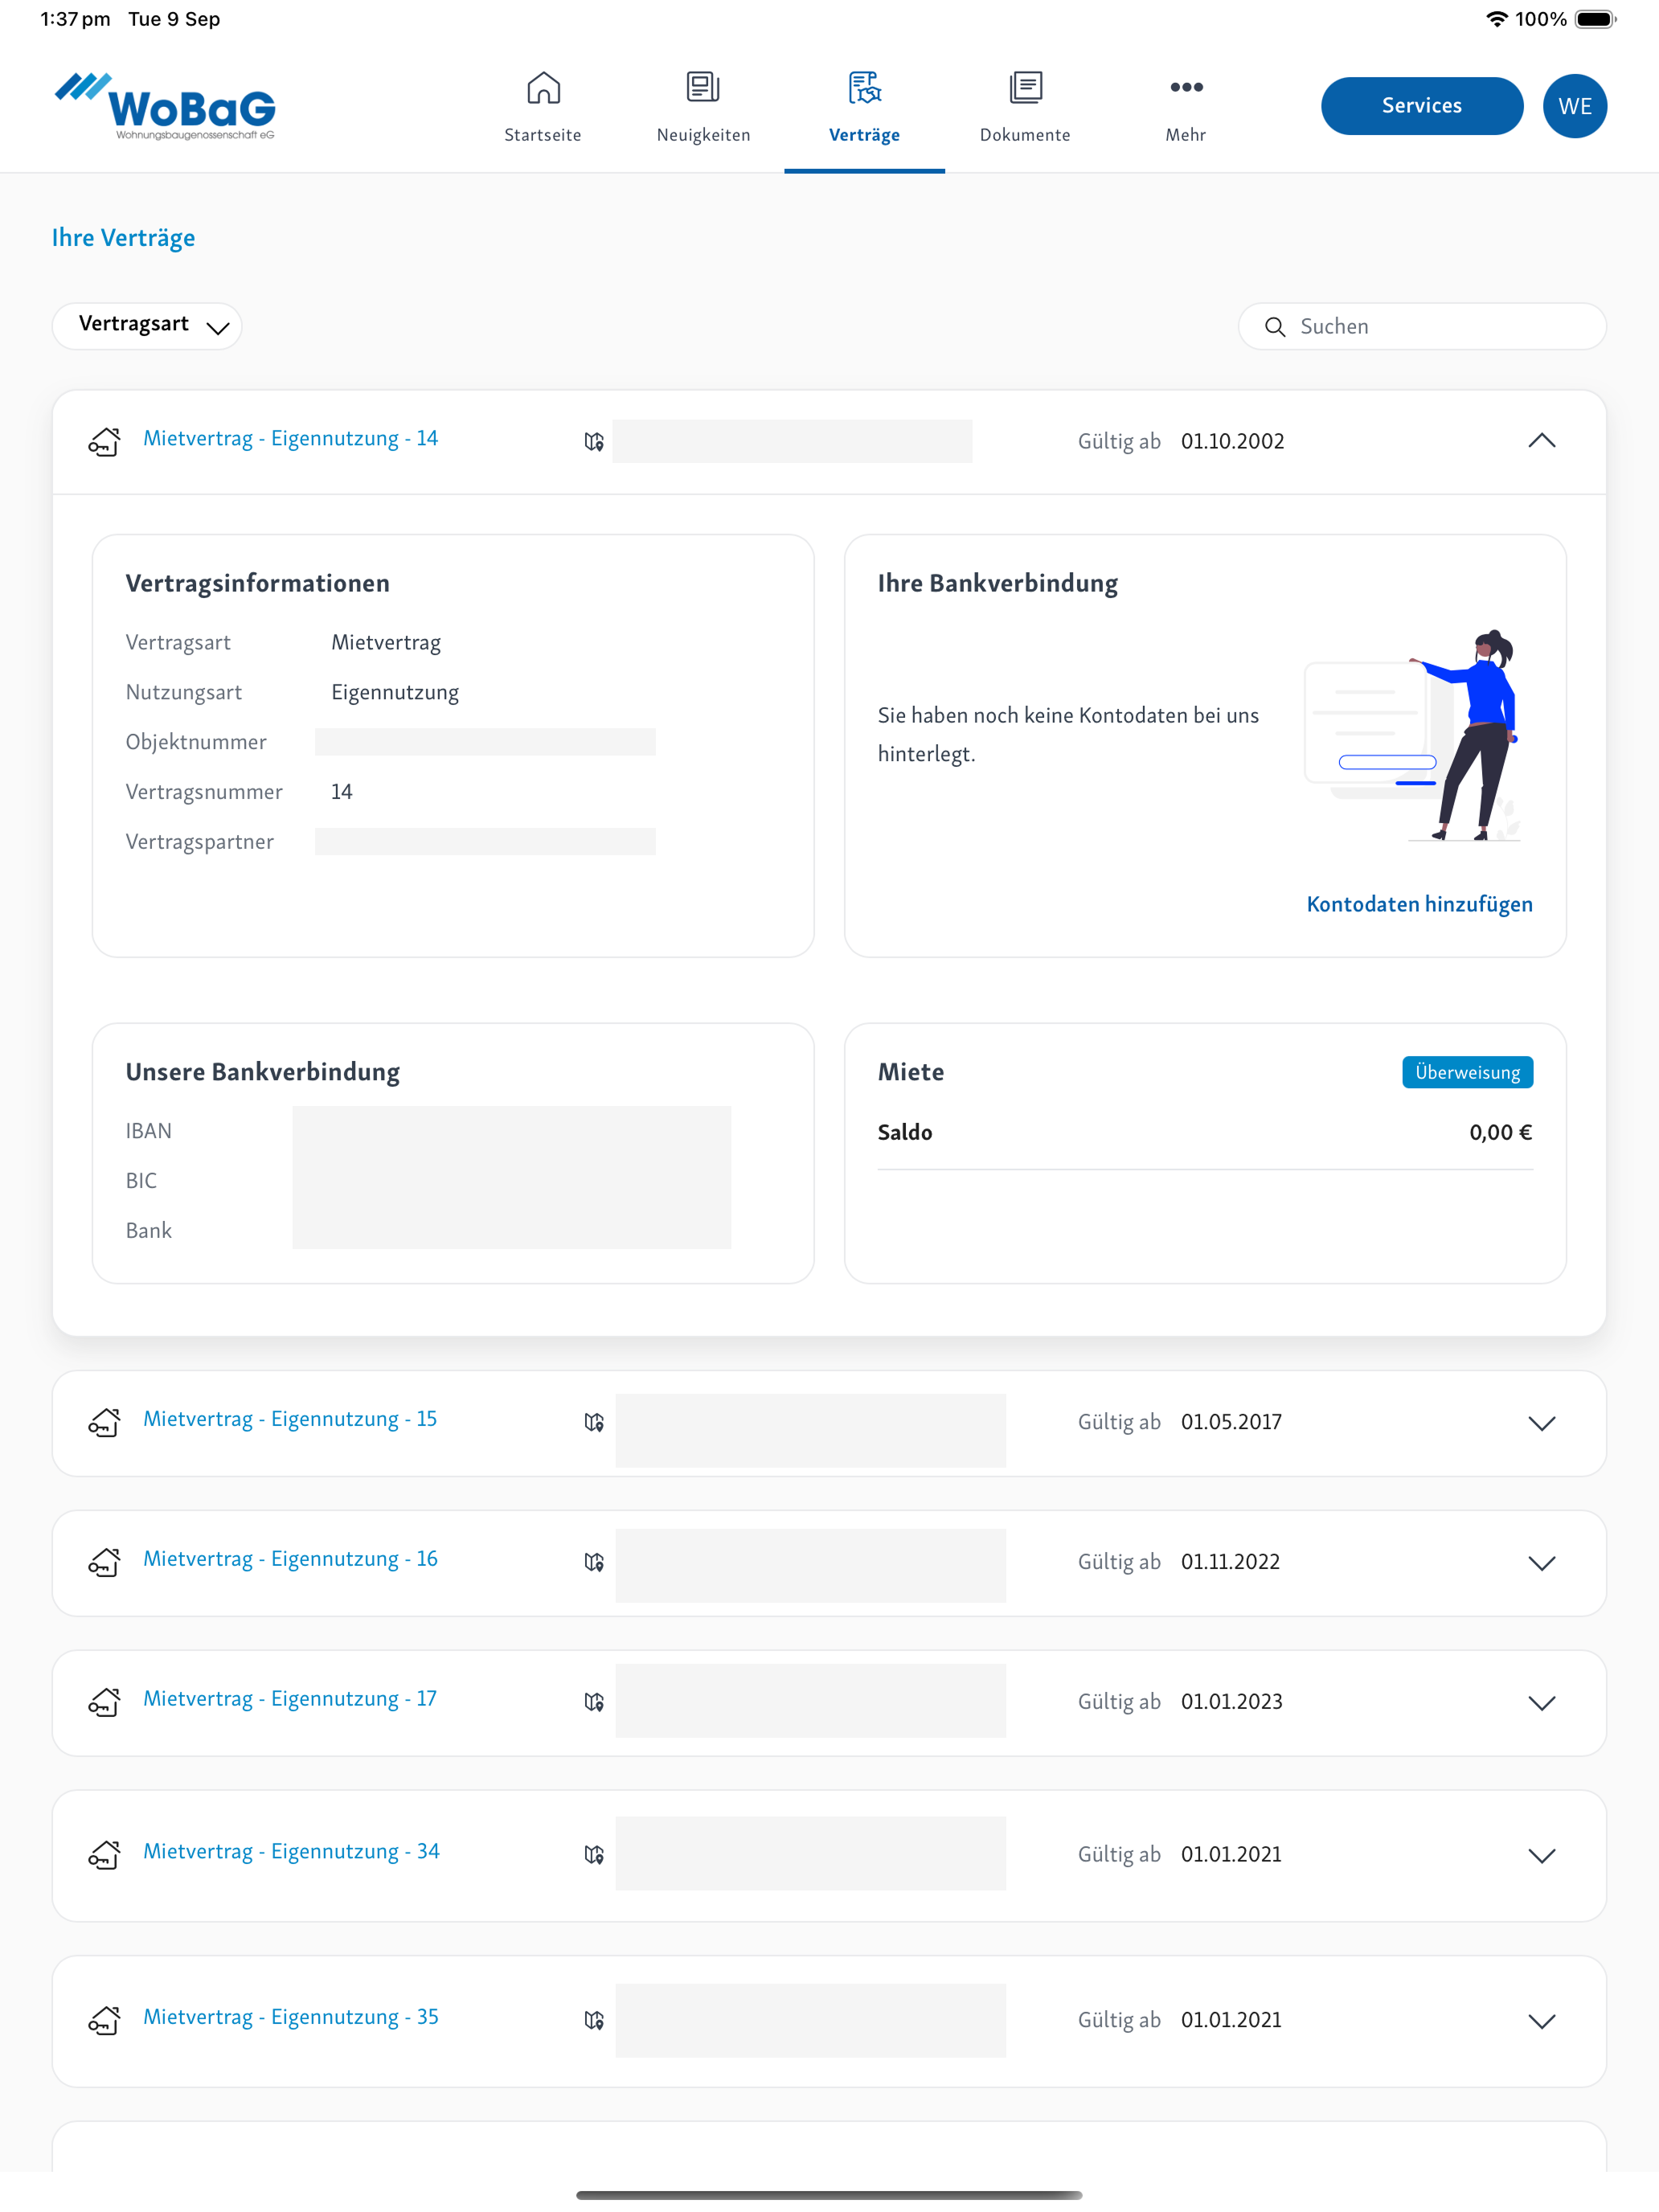The width and height of the screenshot is (1659, 2212).
Task: Click house-key icon of contract 35
Action: [x=105, y=2020]
